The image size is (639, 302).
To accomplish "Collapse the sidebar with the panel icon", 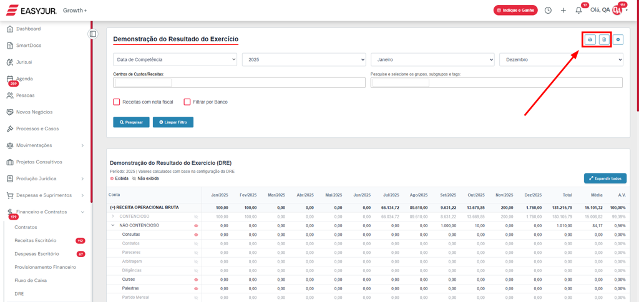I will [93, 34].
